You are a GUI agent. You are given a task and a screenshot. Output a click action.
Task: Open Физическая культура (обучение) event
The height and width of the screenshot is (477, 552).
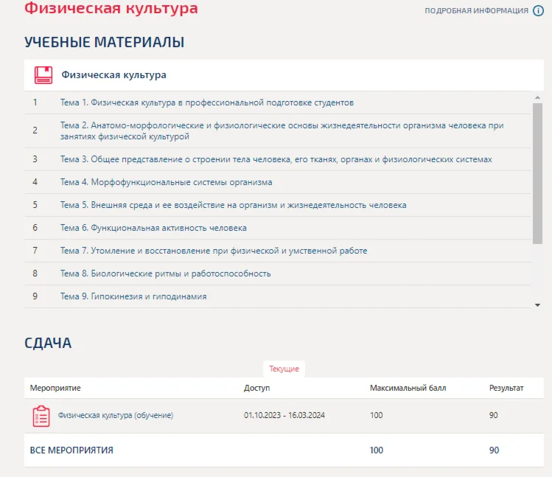pos(116,415)
